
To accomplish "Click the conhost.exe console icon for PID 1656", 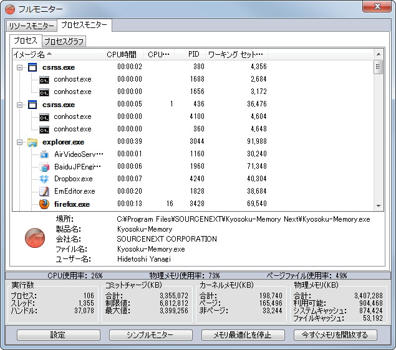I will (44, 93).
